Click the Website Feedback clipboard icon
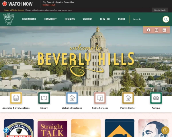The image size is (172, 137). click(x=72, y=98)
